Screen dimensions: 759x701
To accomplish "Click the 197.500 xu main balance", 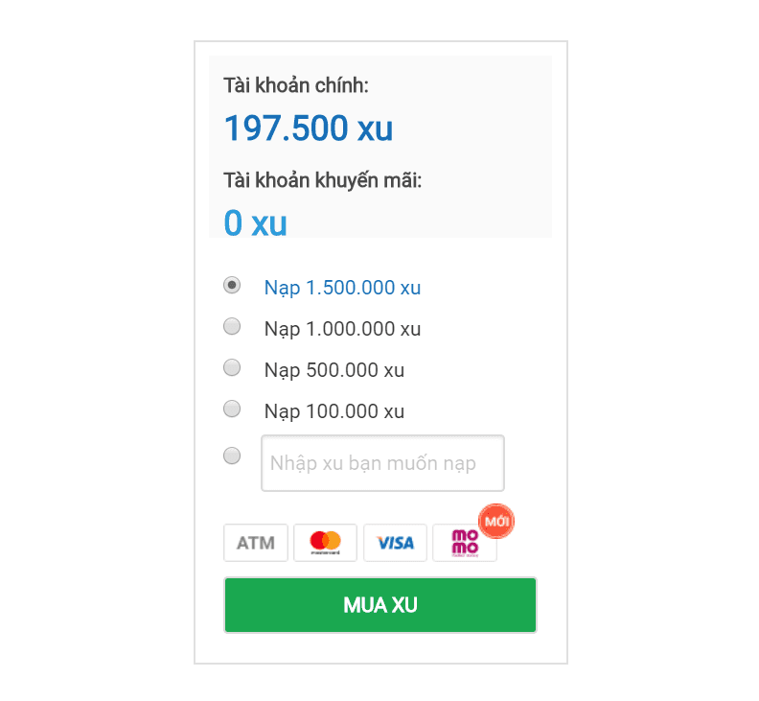I will (x=308, y=129).
